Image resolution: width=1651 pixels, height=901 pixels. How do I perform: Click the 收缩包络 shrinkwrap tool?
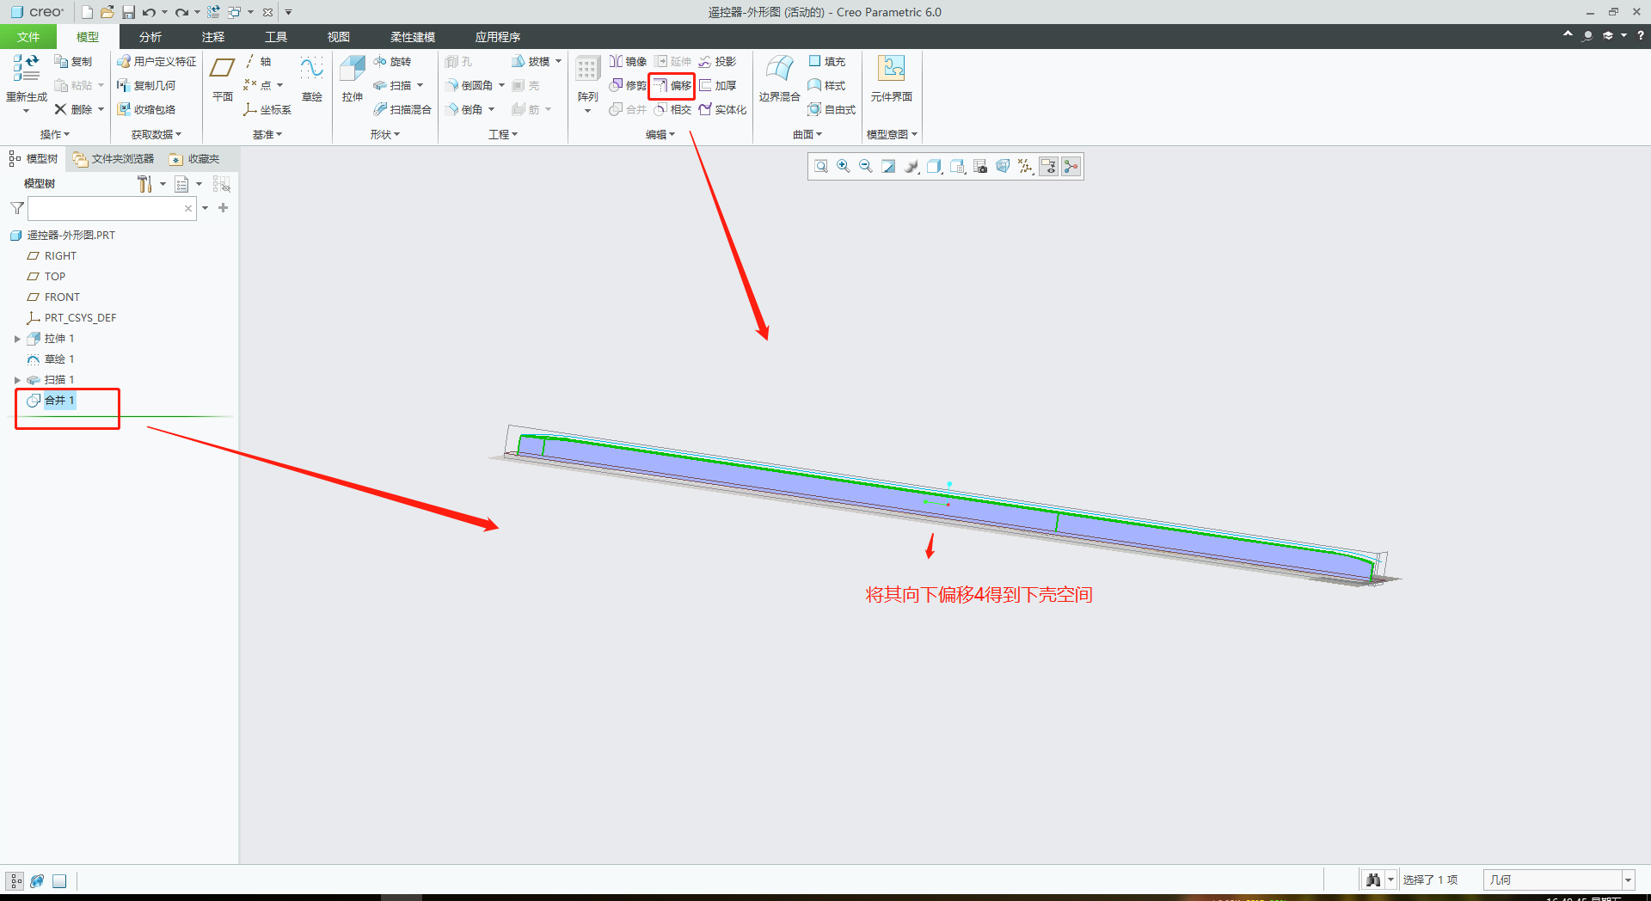(x=146, y=109)
